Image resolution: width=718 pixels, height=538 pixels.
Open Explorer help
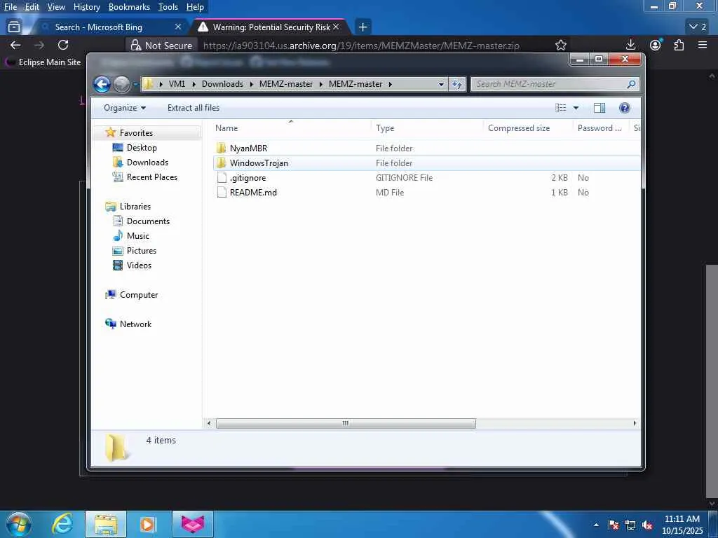[x=624, y=107]
